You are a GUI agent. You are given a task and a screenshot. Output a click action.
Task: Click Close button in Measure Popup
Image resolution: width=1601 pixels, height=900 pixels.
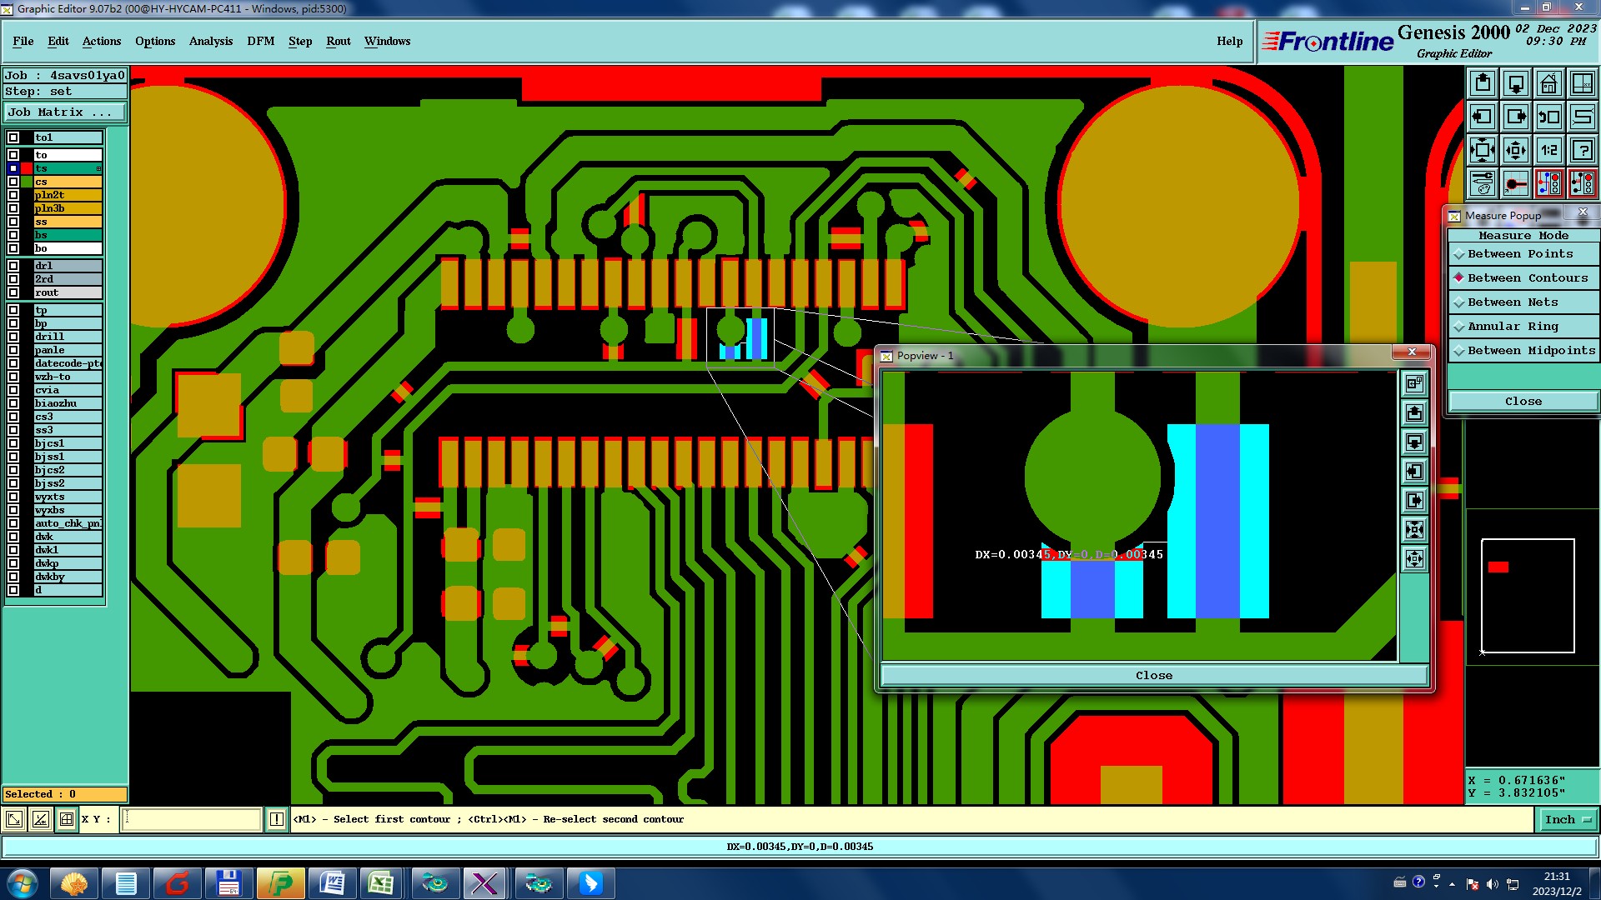(1523, 402)
